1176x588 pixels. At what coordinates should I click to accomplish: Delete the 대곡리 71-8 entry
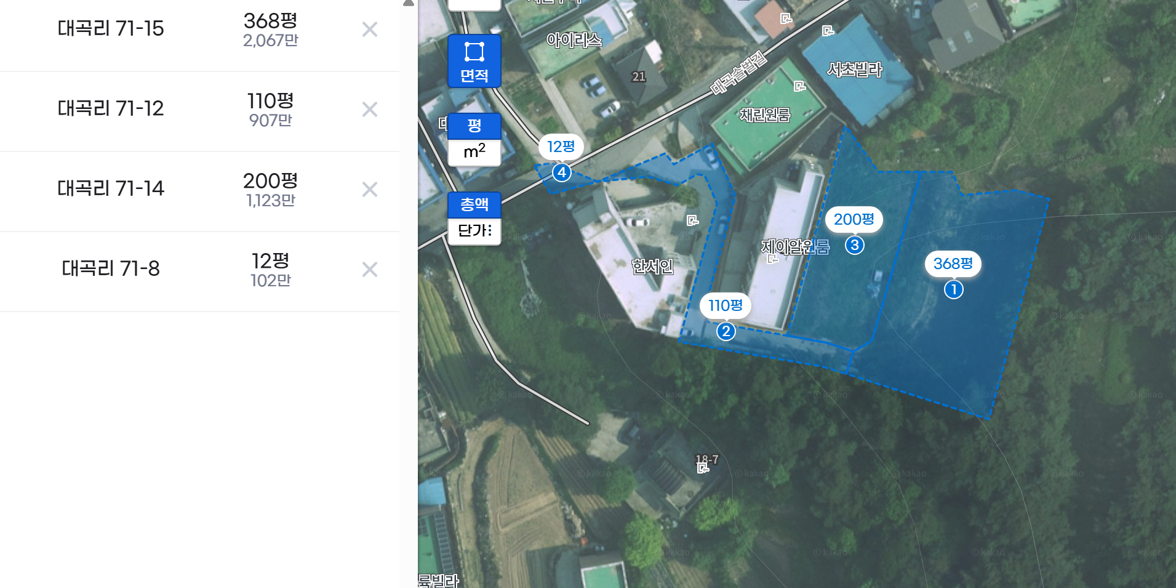coord(370,269)
